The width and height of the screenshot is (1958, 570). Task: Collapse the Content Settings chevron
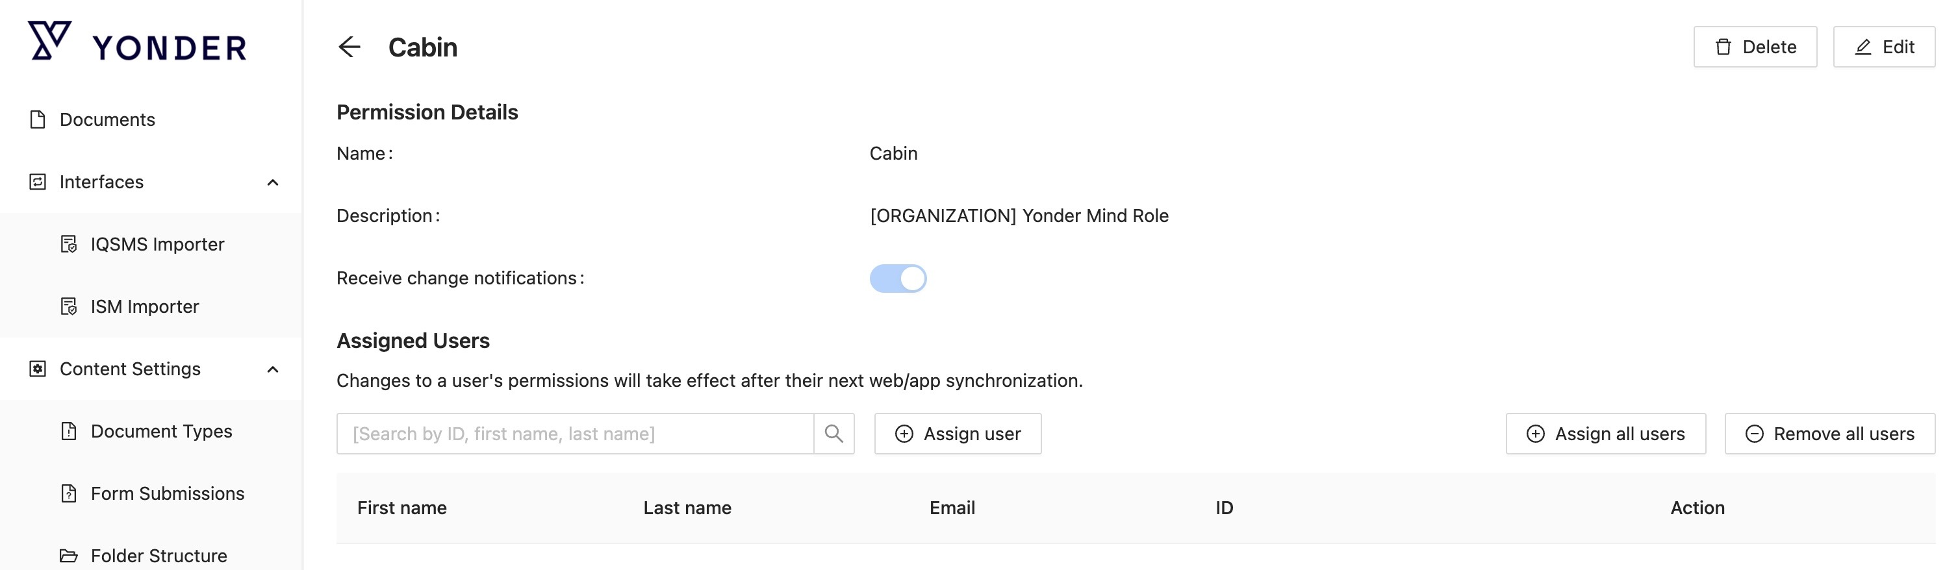pos(273,369)
